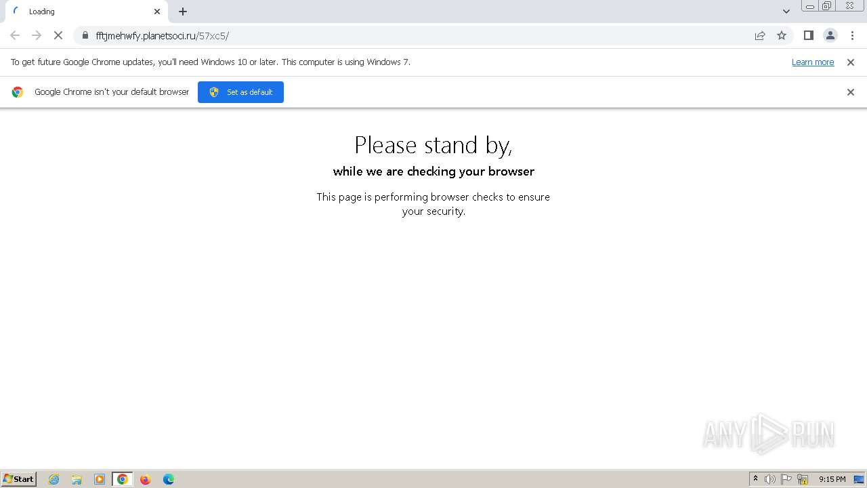Click "Google Chrome isn't your default browser" text
Viewport: 867px width, 488px height.
pyautogui.click(x=112, y=92)
